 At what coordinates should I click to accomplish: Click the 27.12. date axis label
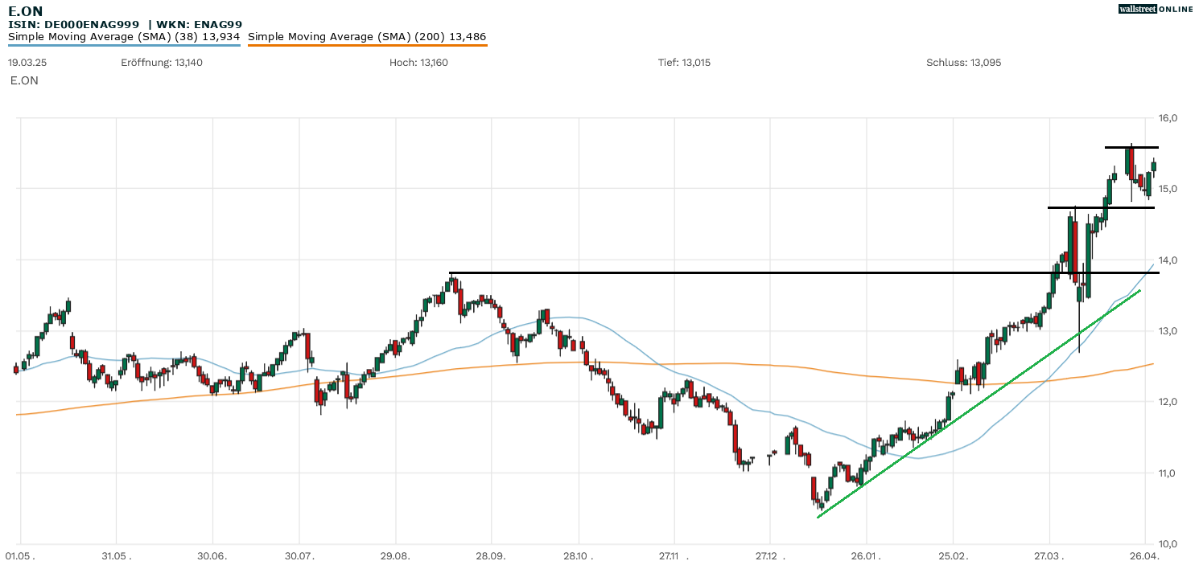tap(770, 555)
